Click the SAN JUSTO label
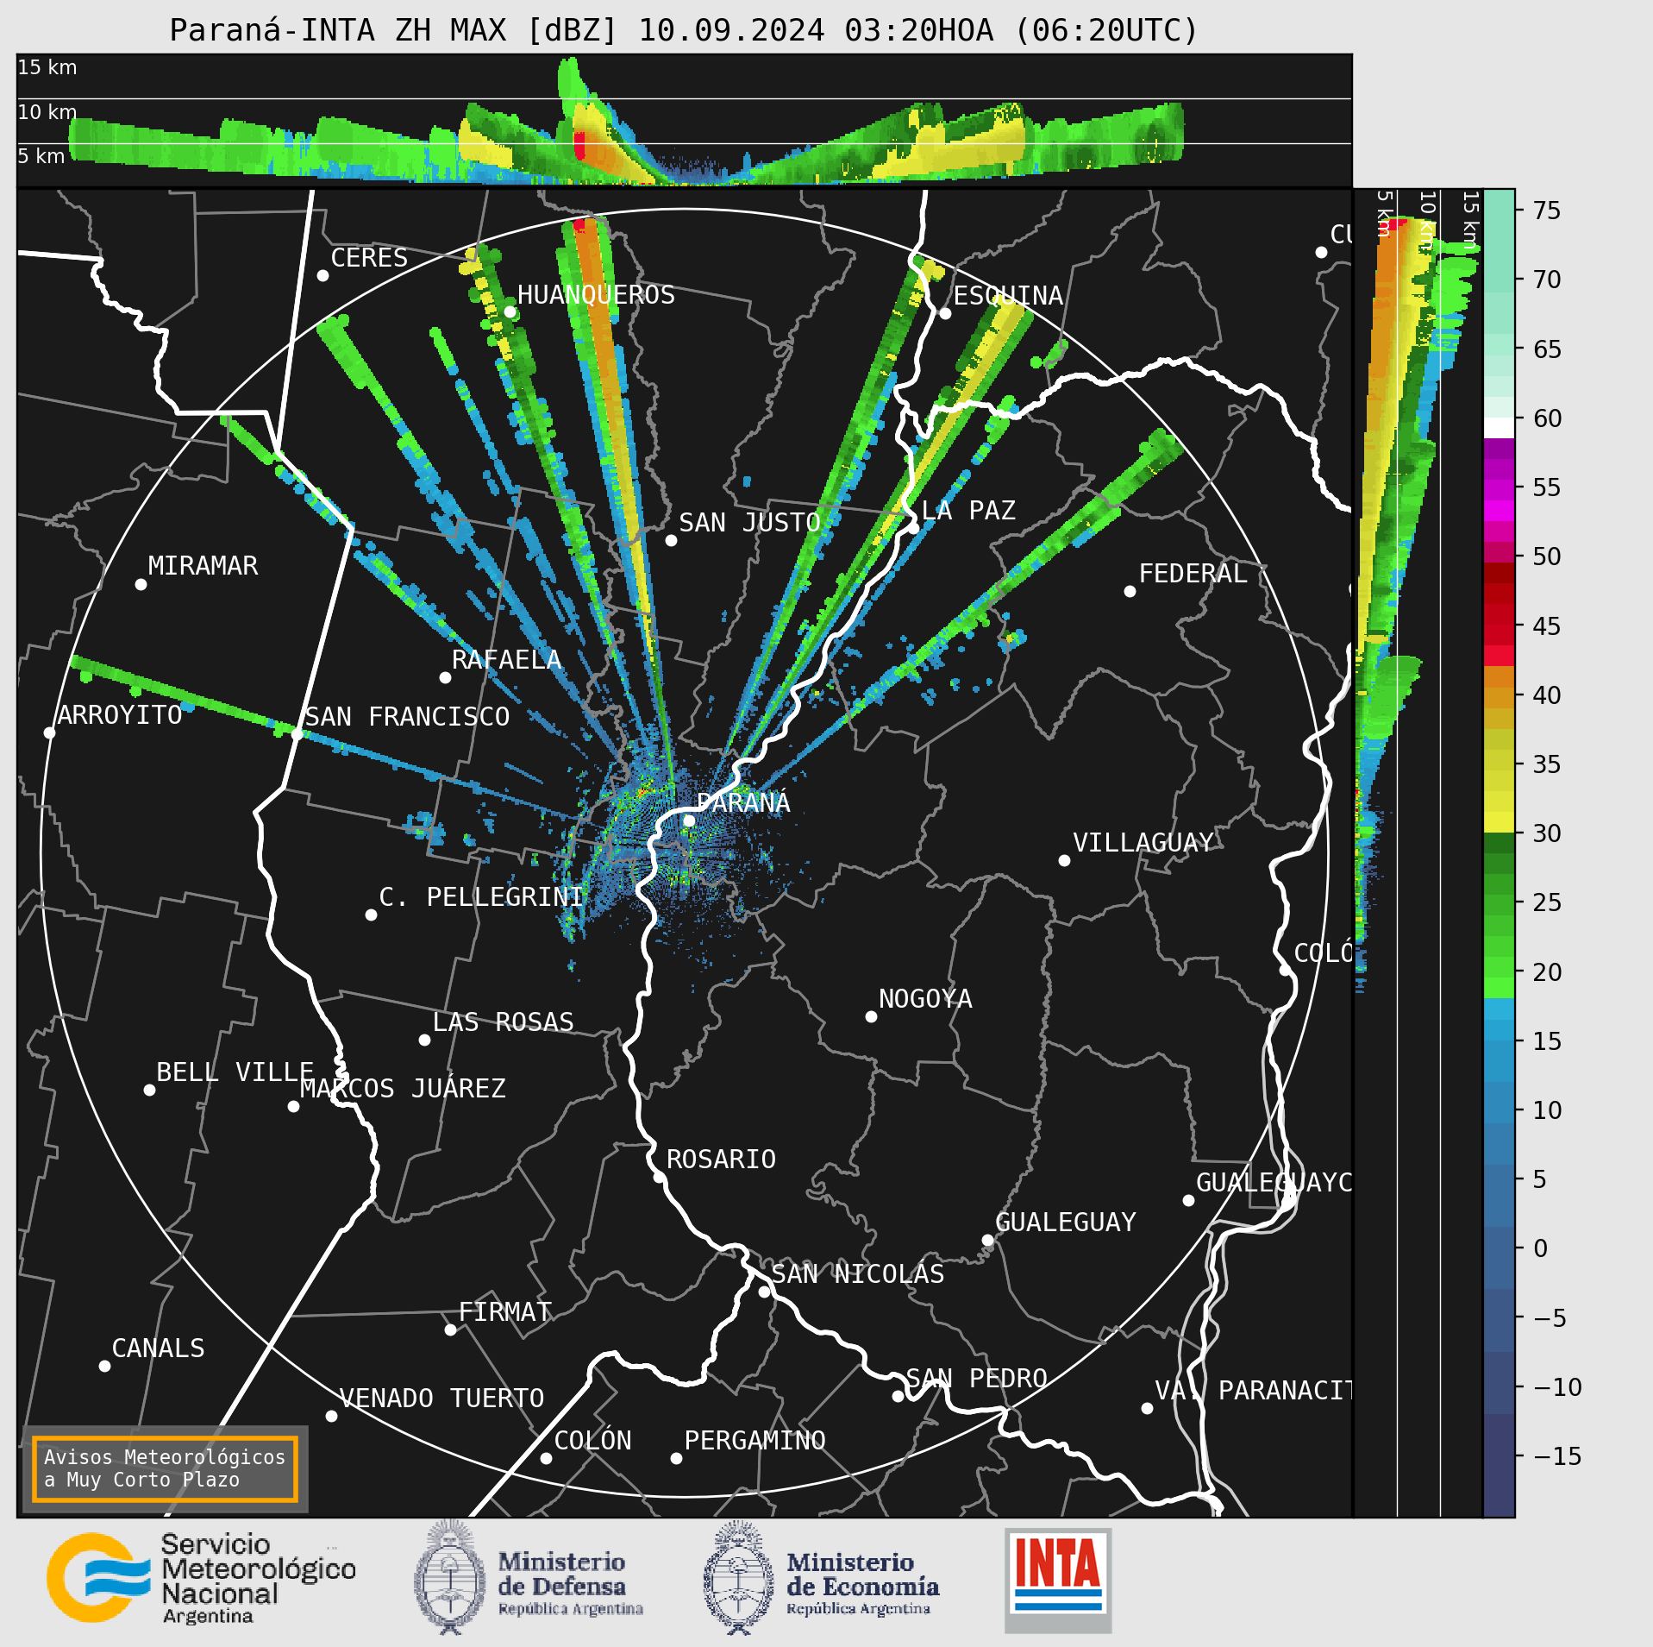Screen dimensions: 1653x1647 click(749, 523)
